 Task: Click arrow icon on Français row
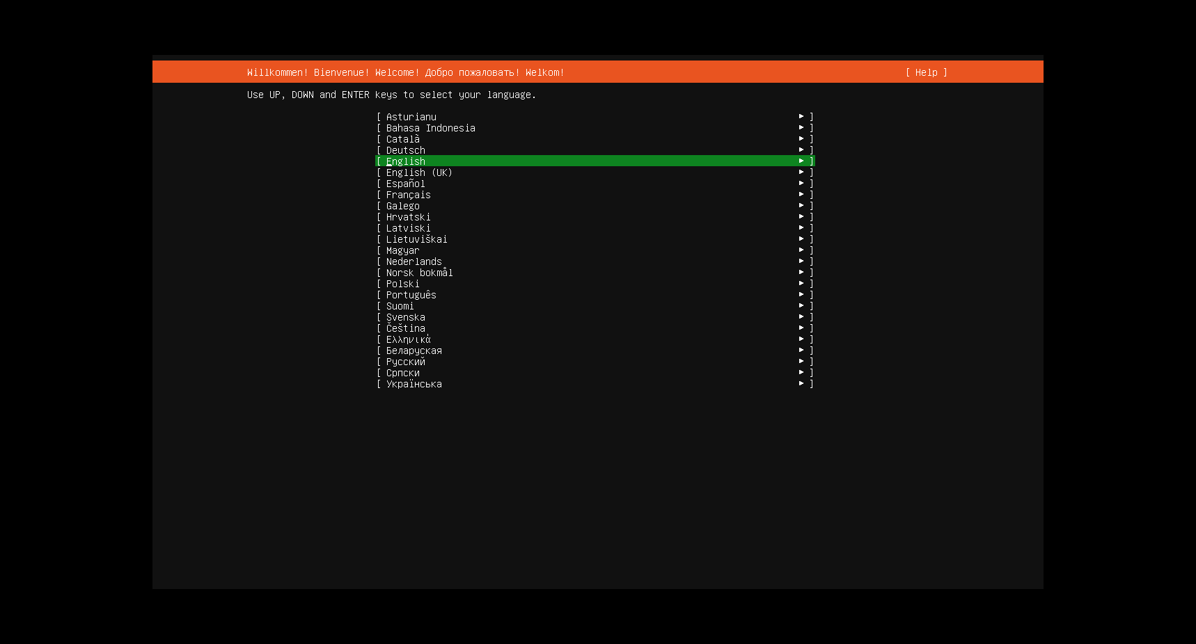coord(801,194)
